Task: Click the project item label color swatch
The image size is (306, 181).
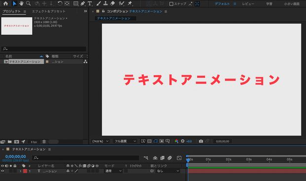Action: 47,62
